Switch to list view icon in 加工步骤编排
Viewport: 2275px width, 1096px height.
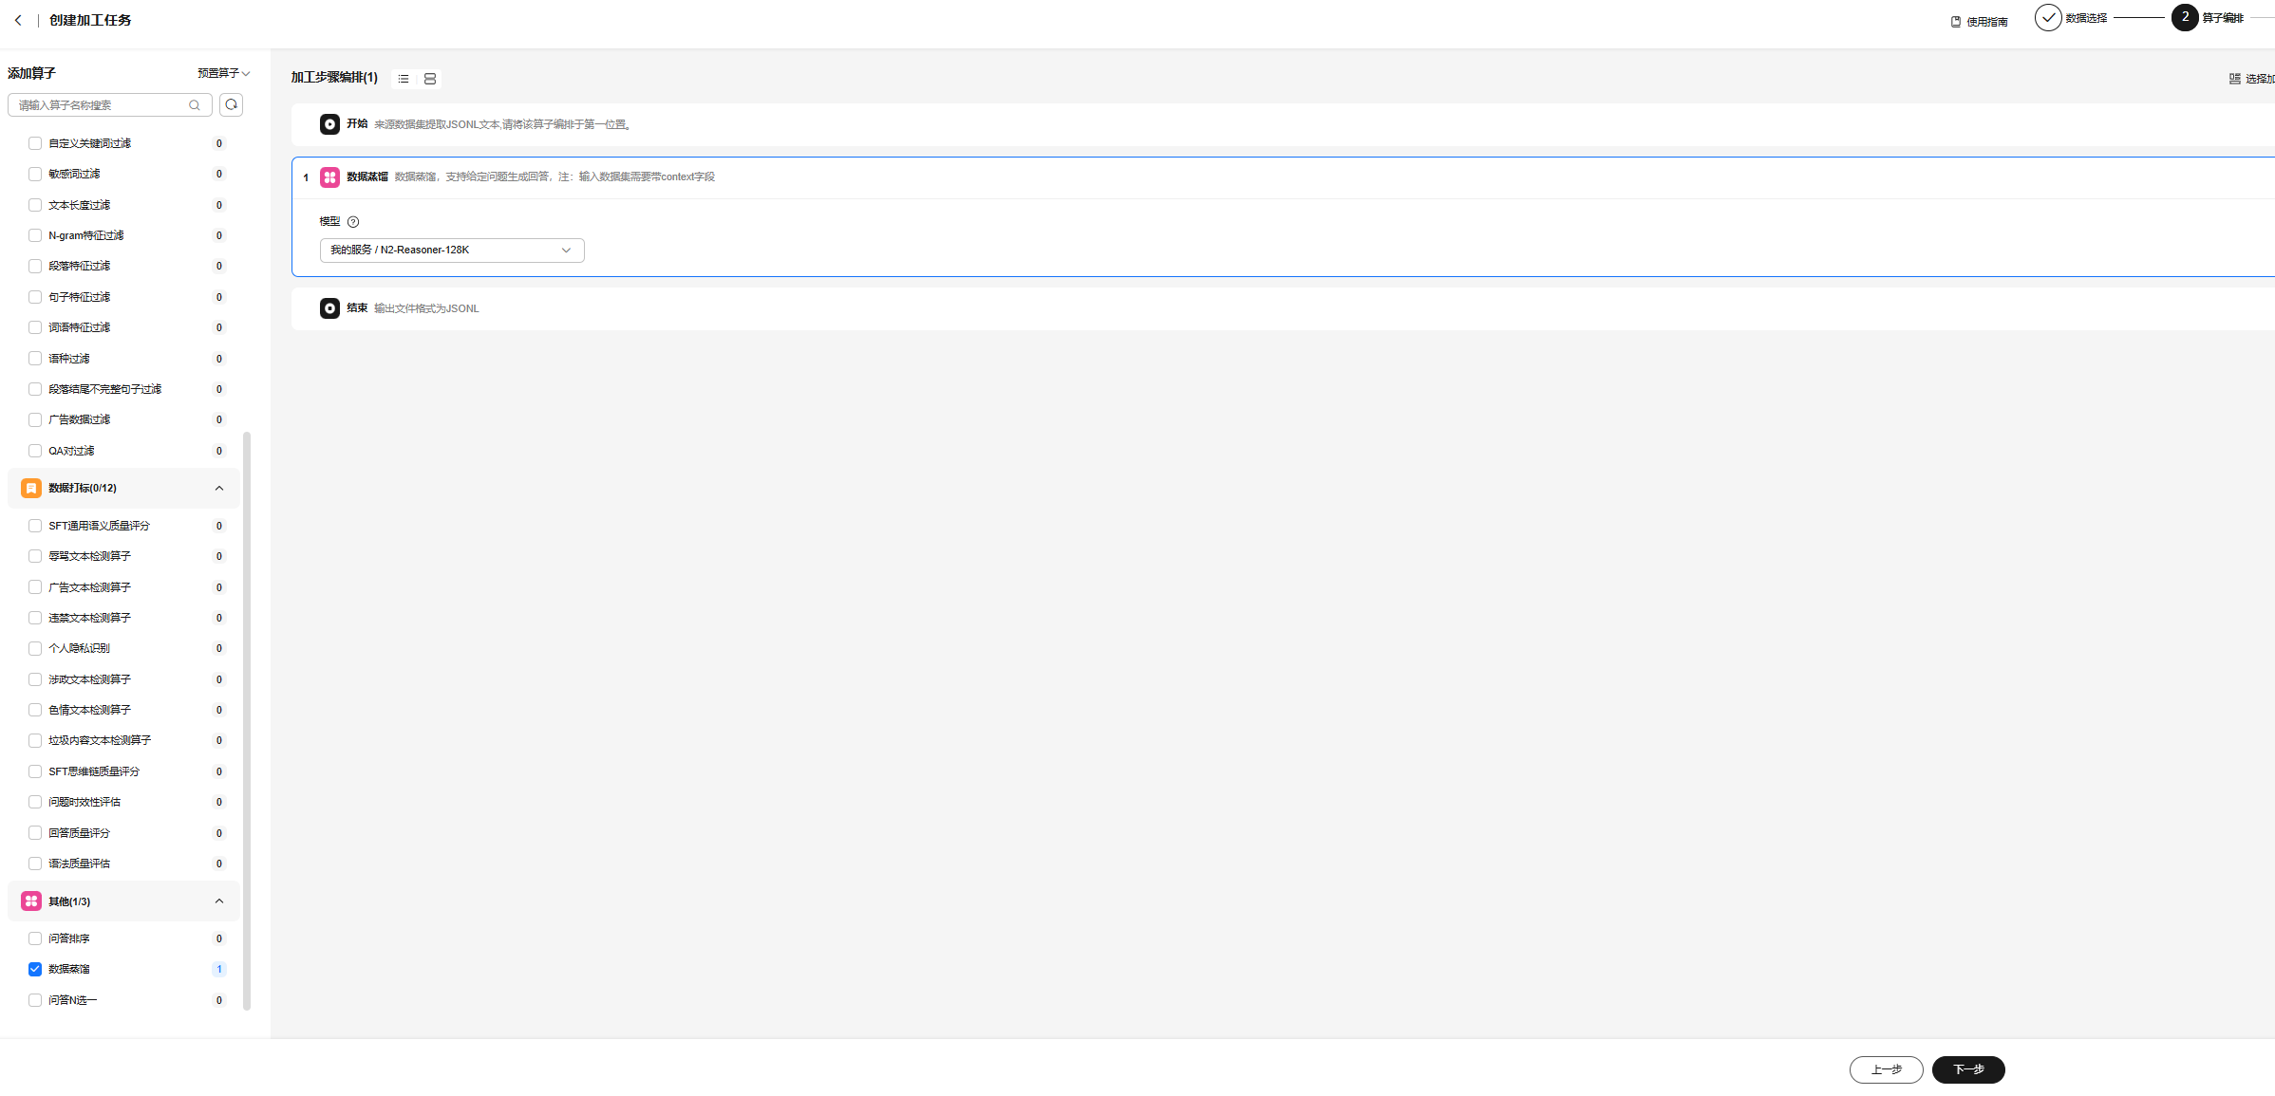(404, 79)
